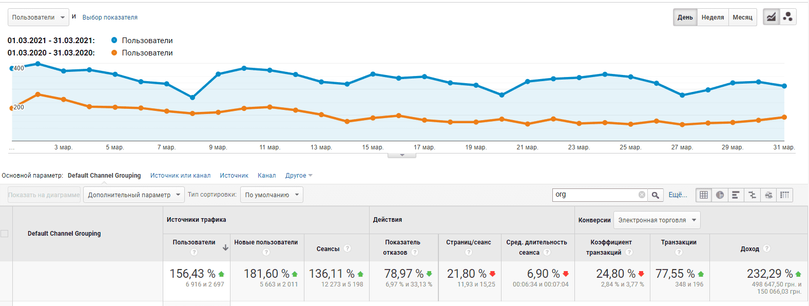809x306 pixels.
Task: Toggle chart granularity to Неделя
Action: 712,17
